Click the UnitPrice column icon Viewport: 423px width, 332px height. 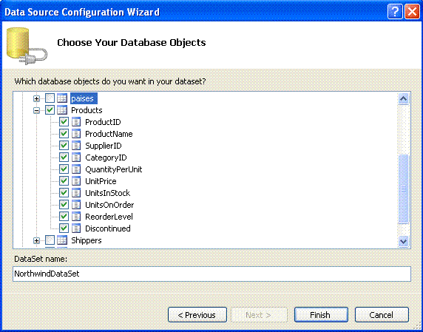(x=76, y=181)
